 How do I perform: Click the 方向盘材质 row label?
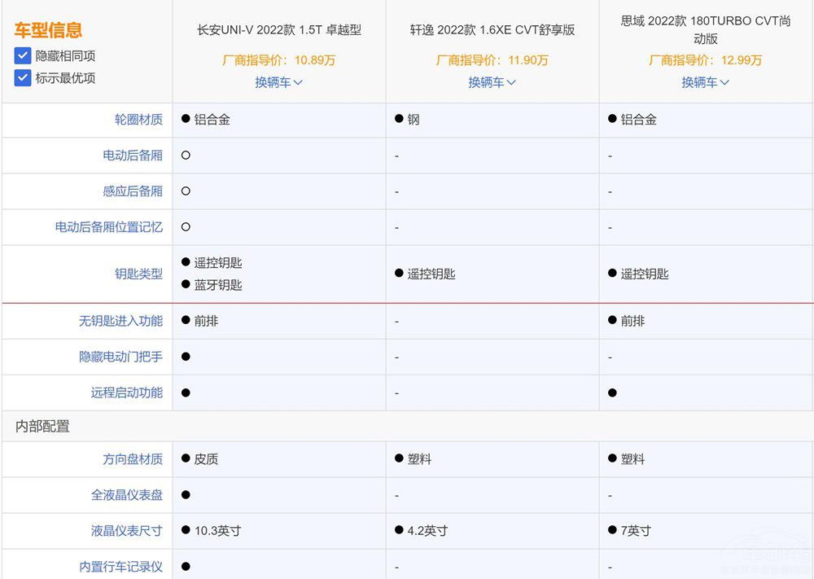click(x=133, y=459)
